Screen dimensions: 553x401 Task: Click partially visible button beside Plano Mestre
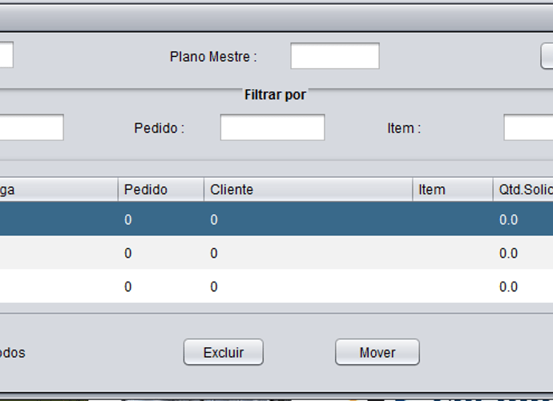pyautogui.click(x=547, y=56)
